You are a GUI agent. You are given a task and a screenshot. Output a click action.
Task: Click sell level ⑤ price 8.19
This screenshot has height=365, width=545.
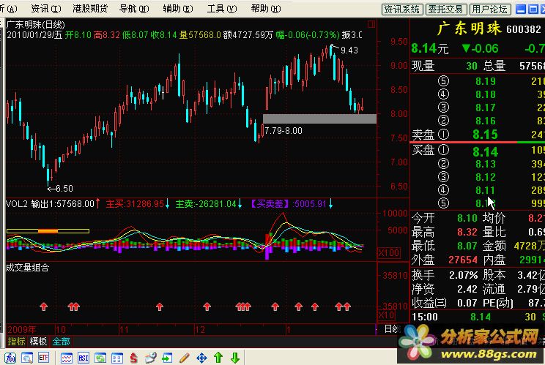(486, 81)
